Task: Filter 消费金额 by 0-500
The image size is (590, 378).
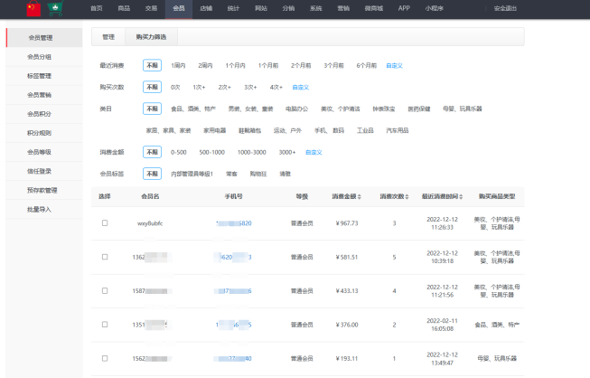Action: [x=178, y=152]
